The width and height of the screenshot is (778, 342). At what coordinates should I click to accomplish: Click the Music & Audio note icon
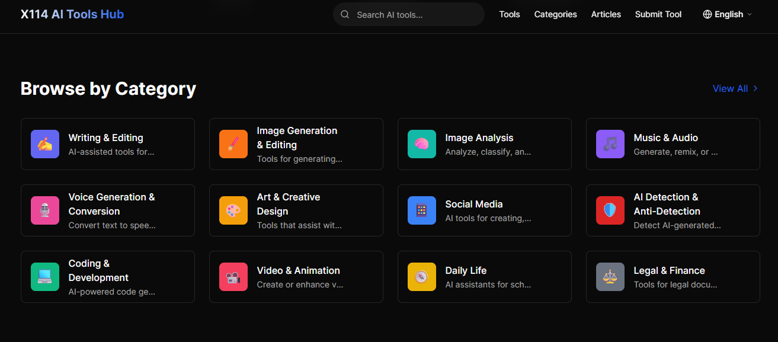pyautogui.click(x=610, y=144)
